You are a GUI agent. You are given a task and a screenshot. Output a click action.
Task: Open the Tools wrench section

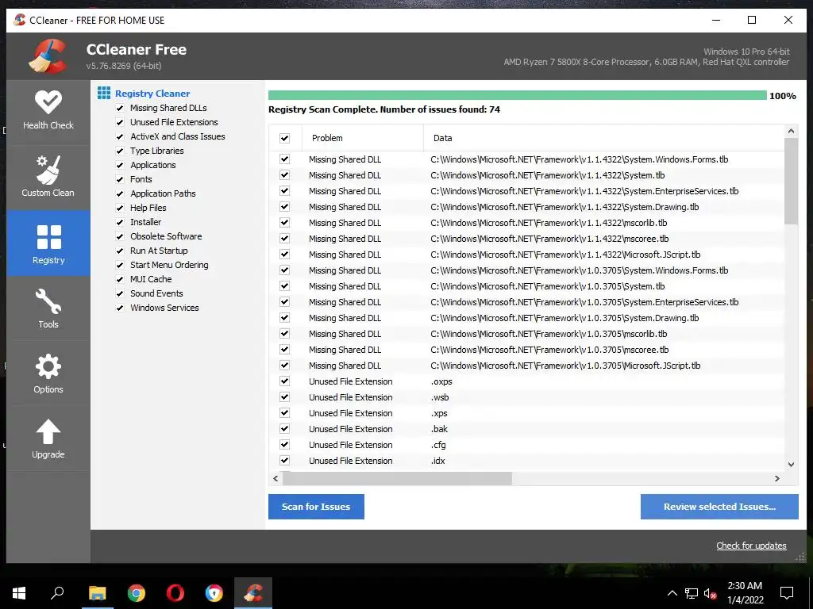tap(48, 308)
